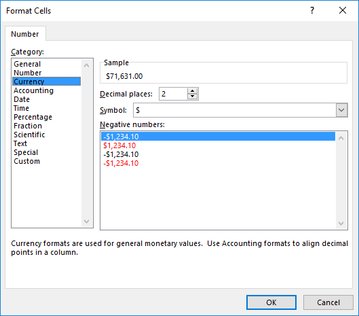The image size is (359, 316).
Task: Click Negative numbers list scroll-up arrow
Action: pyautogui.click(x=341, y=138)
